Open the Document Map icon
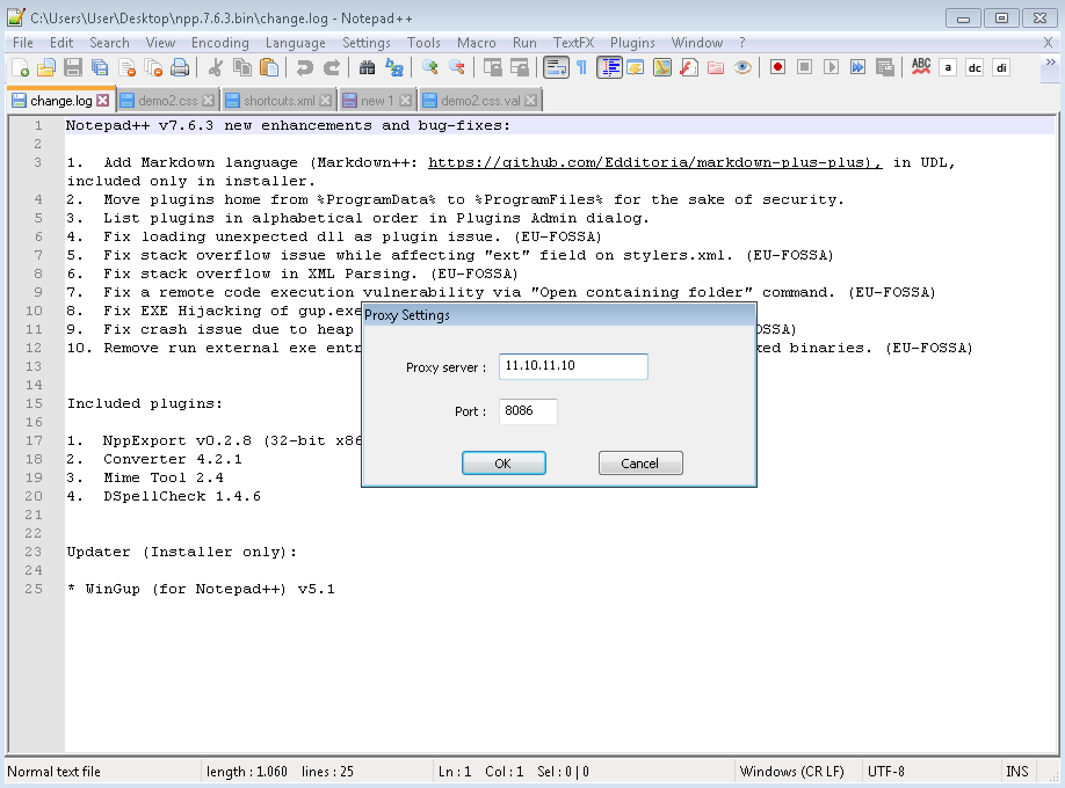Image resolution: width=1065 pixels, height=788 pixels. pyautogui.click(x=662, y=68)
